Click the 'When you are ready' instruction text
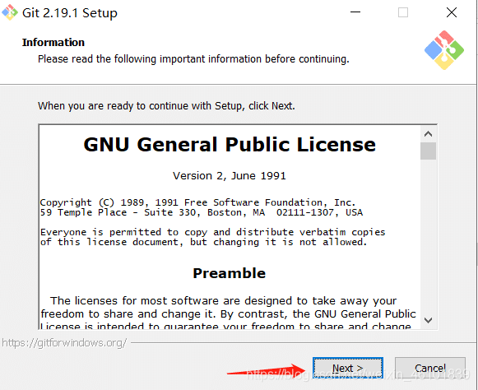478x390 pixels. pyautogui.click(x=166, y=106)
